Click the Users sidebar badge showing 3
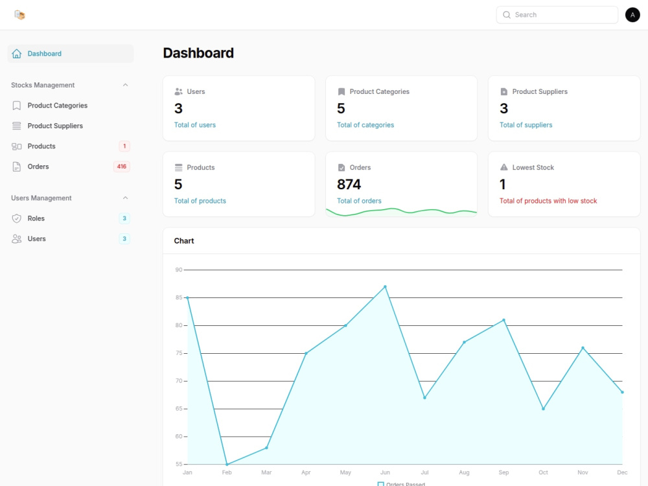The width and height of the screenshot is (648, 486). pyautogui.click(x=124, y=239)
